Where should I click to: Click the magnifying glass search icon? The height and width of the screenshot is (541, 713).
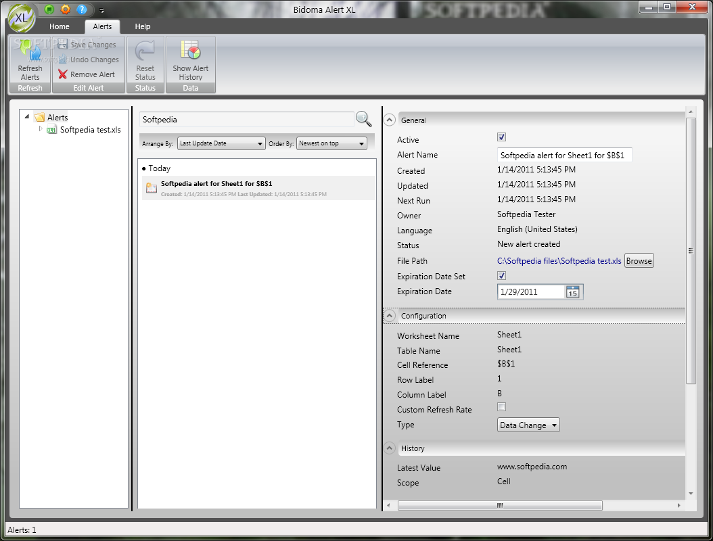[x=363, y=119]
